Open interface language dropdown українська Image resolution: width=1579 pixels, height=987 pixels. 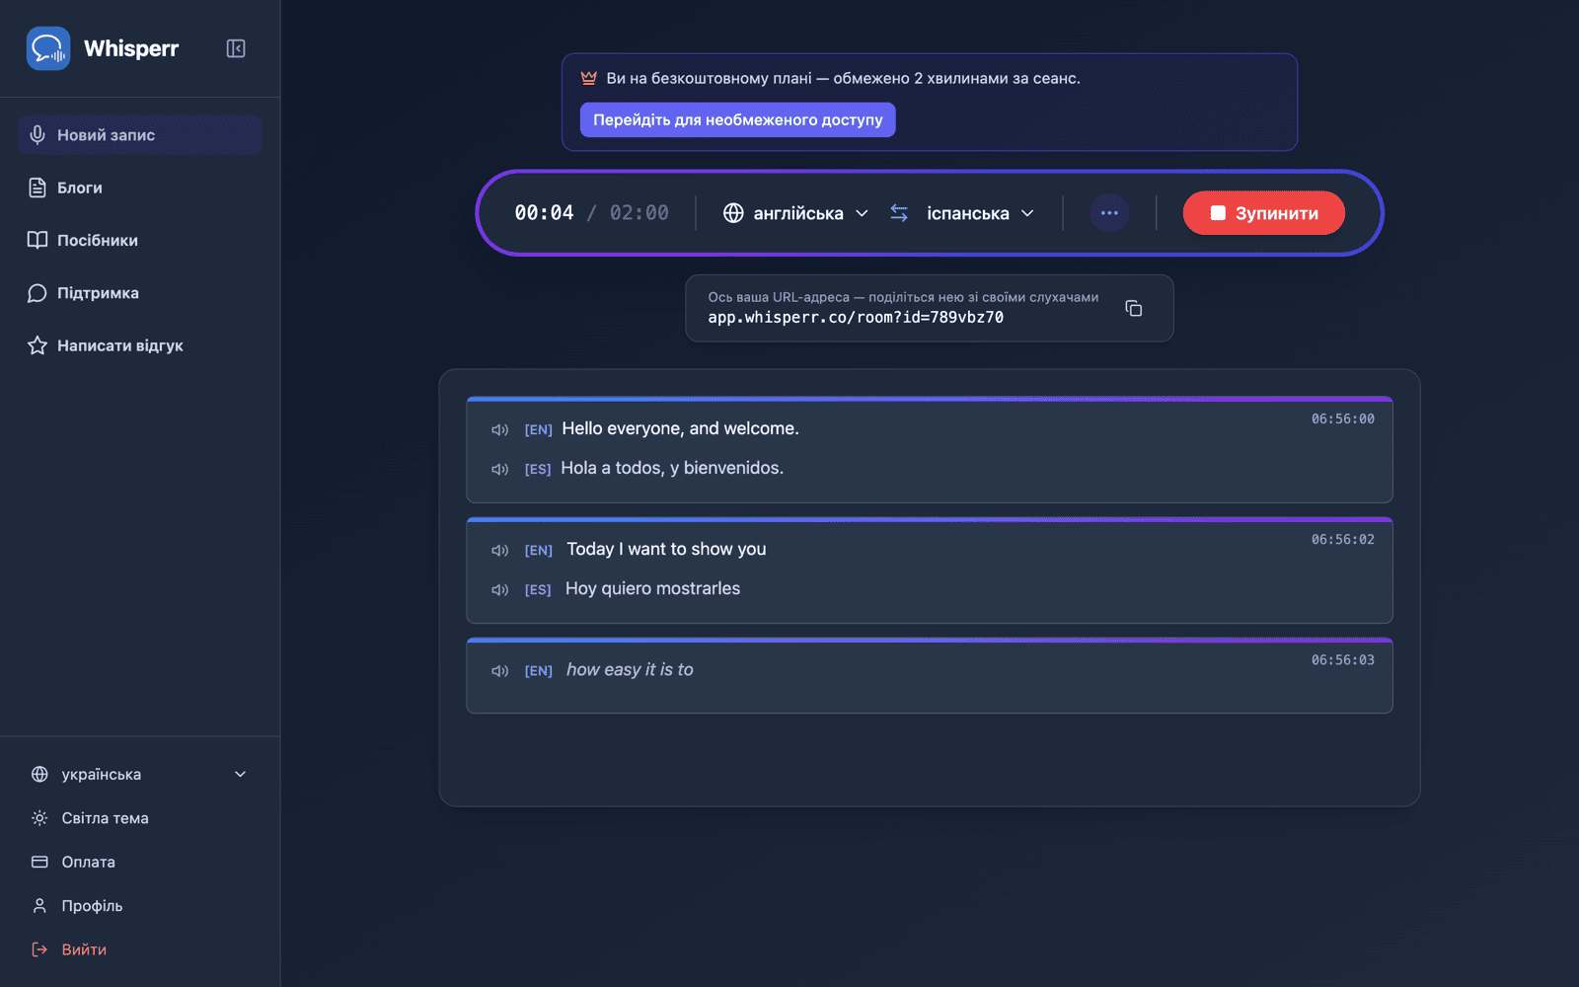coord(139,775)
